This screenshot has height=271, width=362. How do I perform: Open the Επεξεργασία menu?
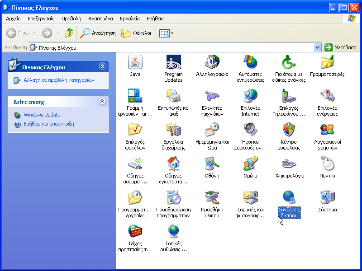coord(41,19)
